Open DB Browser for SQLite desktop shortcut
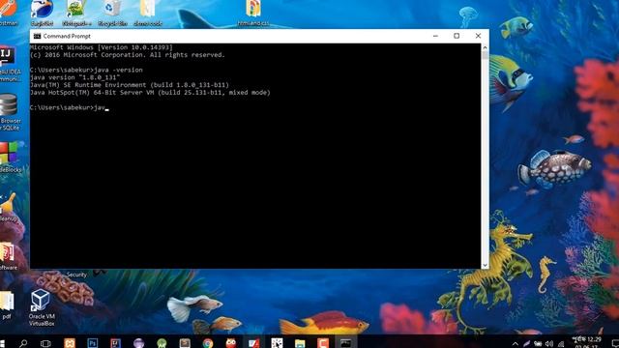The image size is (619, 348). [x=10, y=112]
